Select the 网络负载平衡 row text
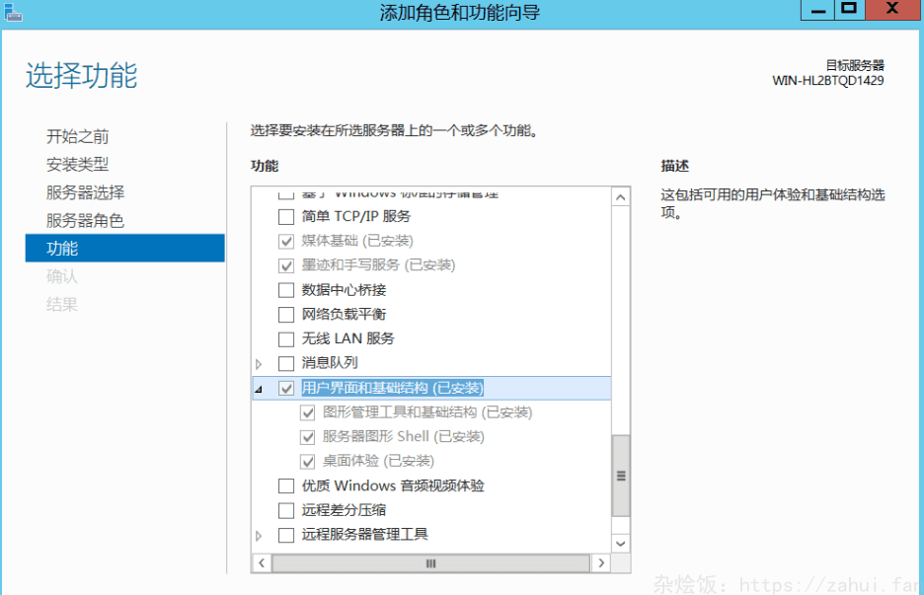The image size is (924, 595). [344, 314]
